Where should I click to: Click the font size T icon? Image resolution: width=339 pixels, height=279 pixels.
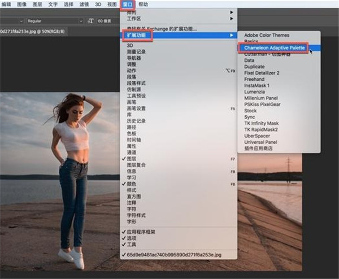tap(90, 21)
